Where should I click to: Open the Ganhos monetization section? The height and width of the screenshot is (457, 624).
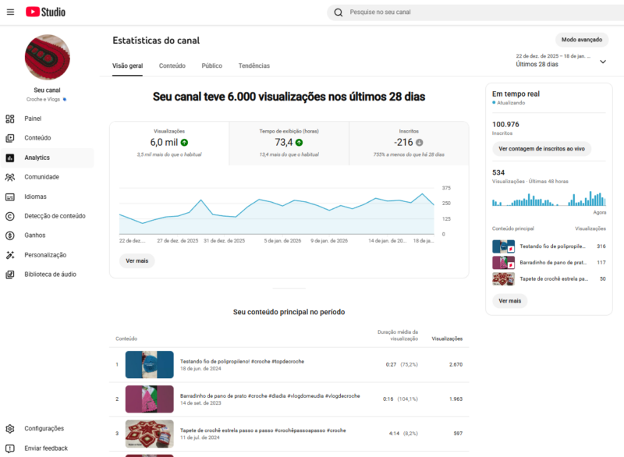coord(37,236)
